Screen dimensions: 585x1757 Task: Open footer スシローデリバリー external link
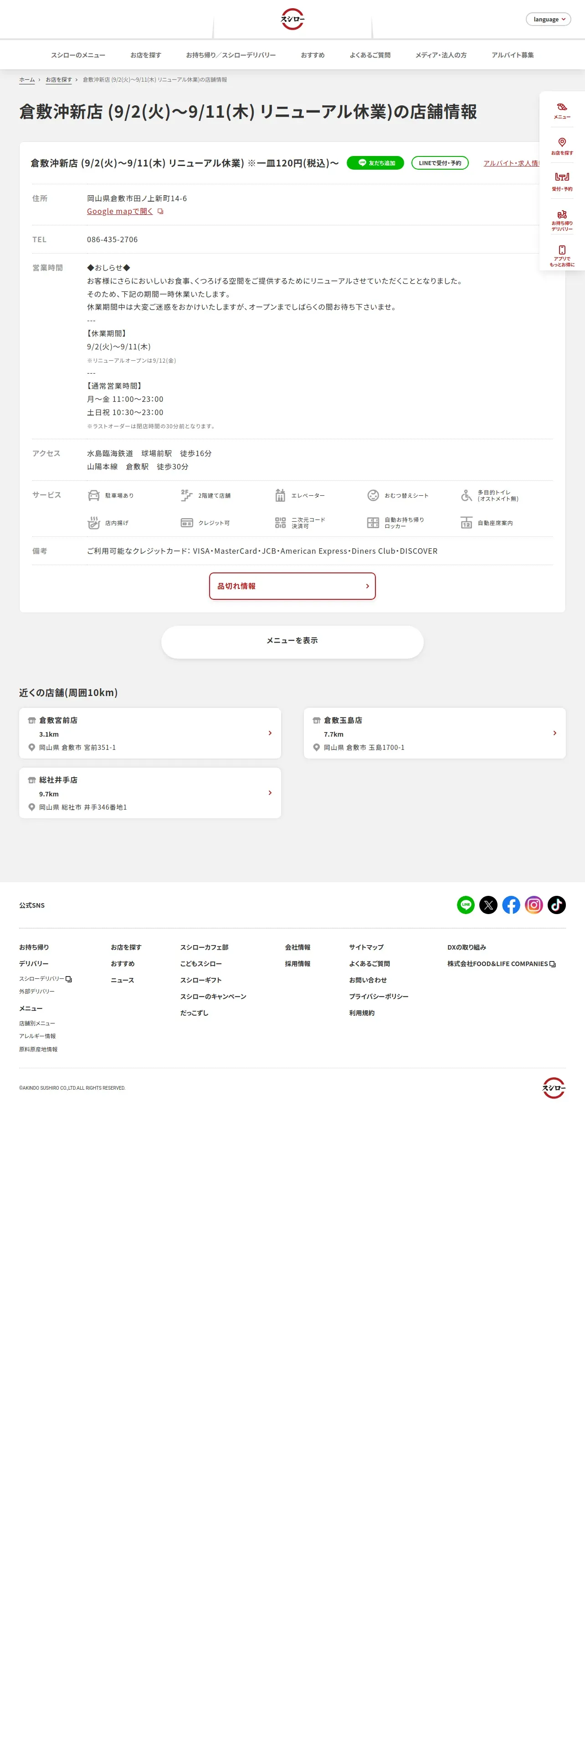coord(45,979)
